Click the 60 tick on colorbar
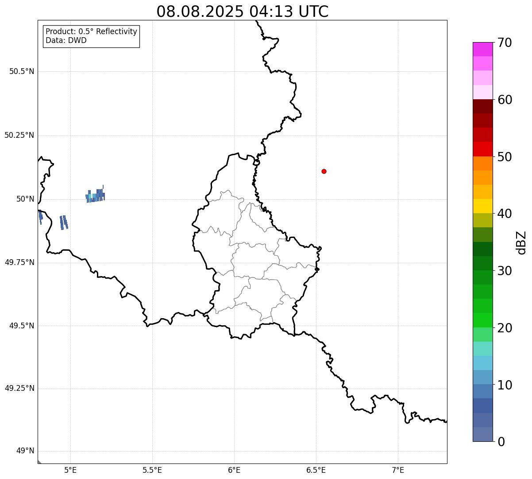Image resolution: width=532 pixels, height=479 pixels. tap(505, 100)
